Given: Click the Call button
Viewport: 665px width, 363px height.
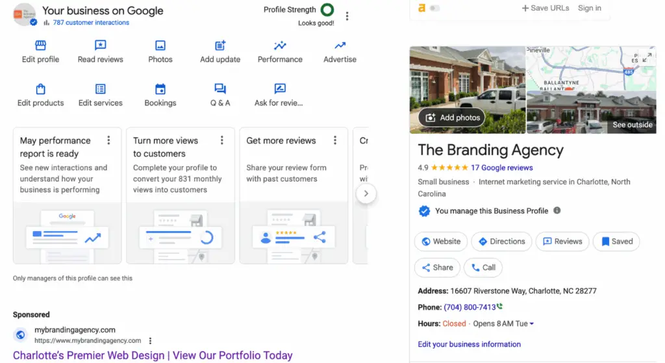Looking at the screenshot, I should click(483, 268).
